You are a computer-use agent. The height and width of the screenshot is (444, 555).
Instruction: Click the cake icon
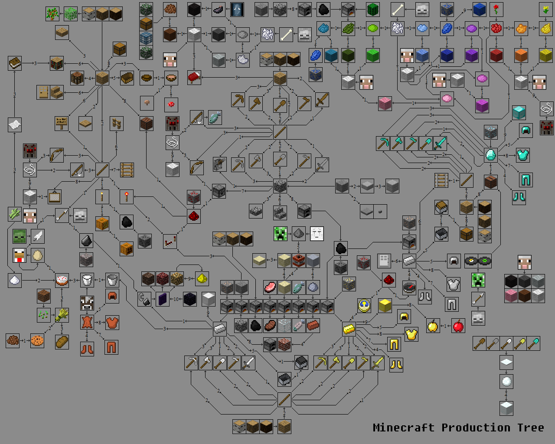coord(61,280)
